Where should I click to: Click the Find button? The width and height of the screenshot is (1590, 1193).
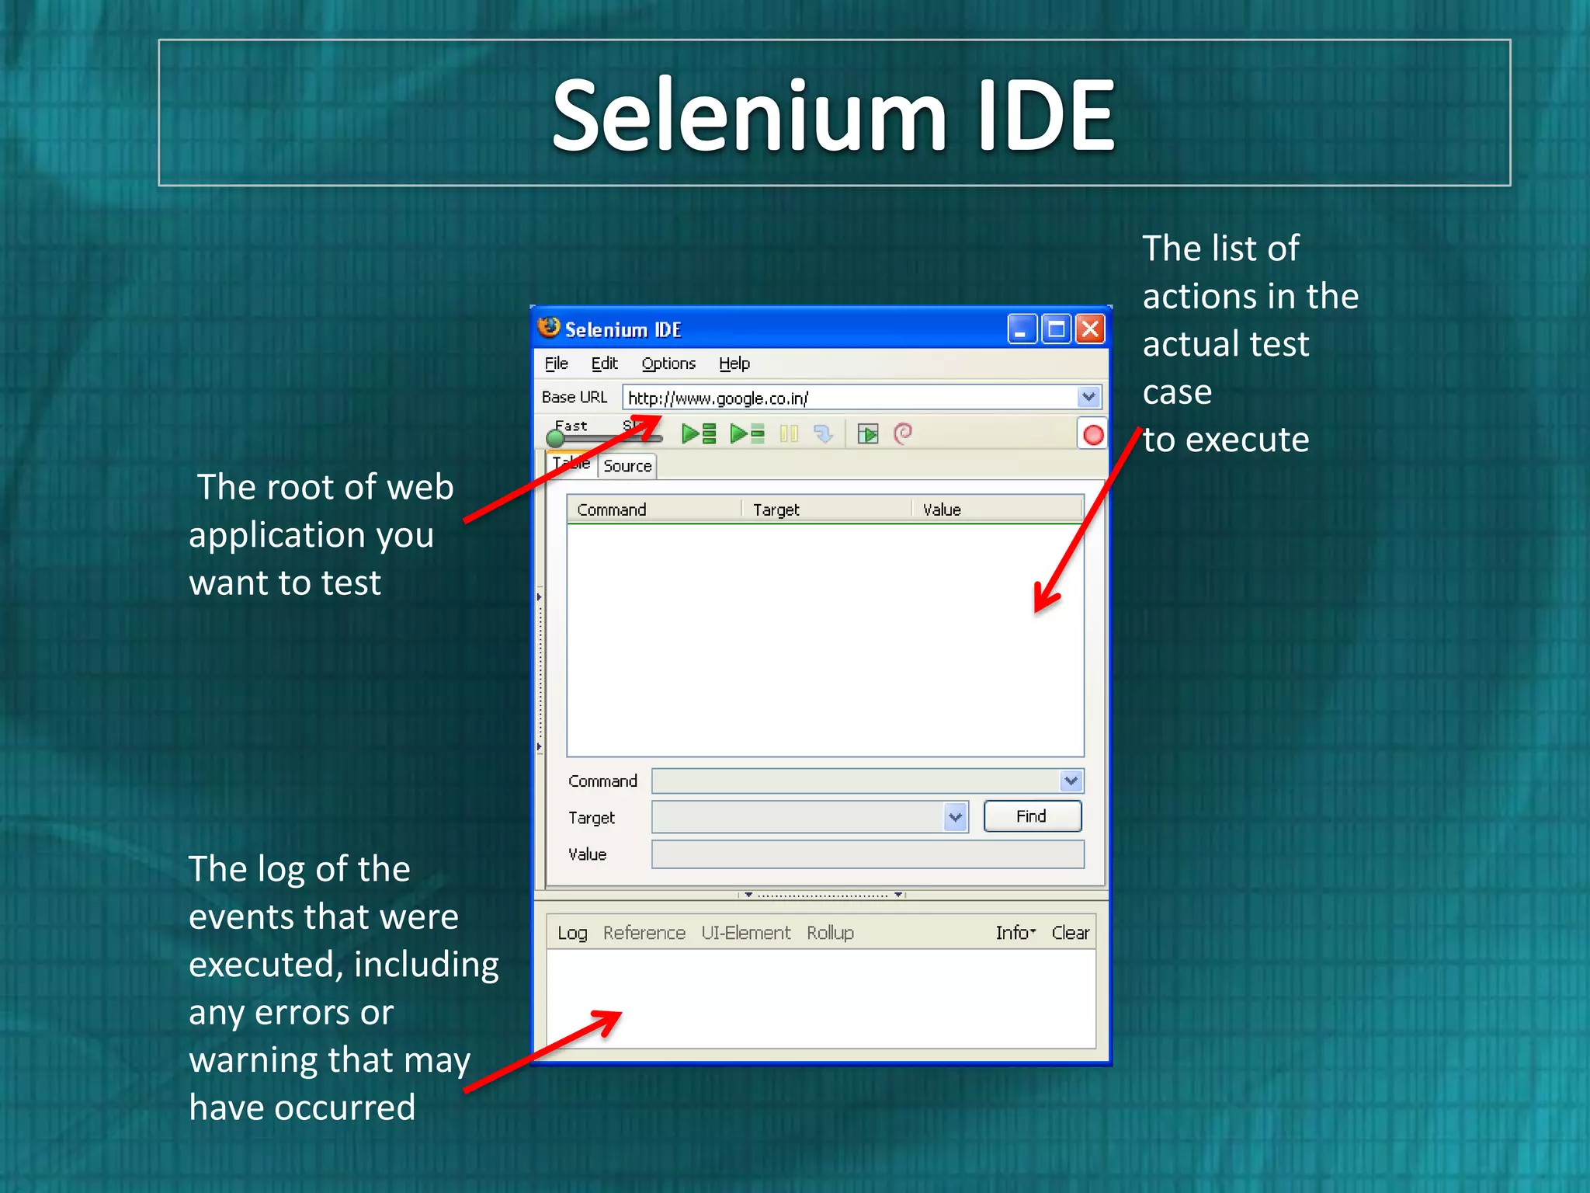(x=1032, y=816)
